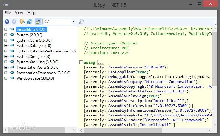Image resolution: width=220 pixels, height=136 pixels.
Task: Select System.Xml (2.0.0.0) assembly
Action: 33,57
